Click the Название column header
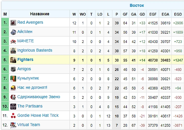The height and width of the screenshot is (130, 184). 40,14
